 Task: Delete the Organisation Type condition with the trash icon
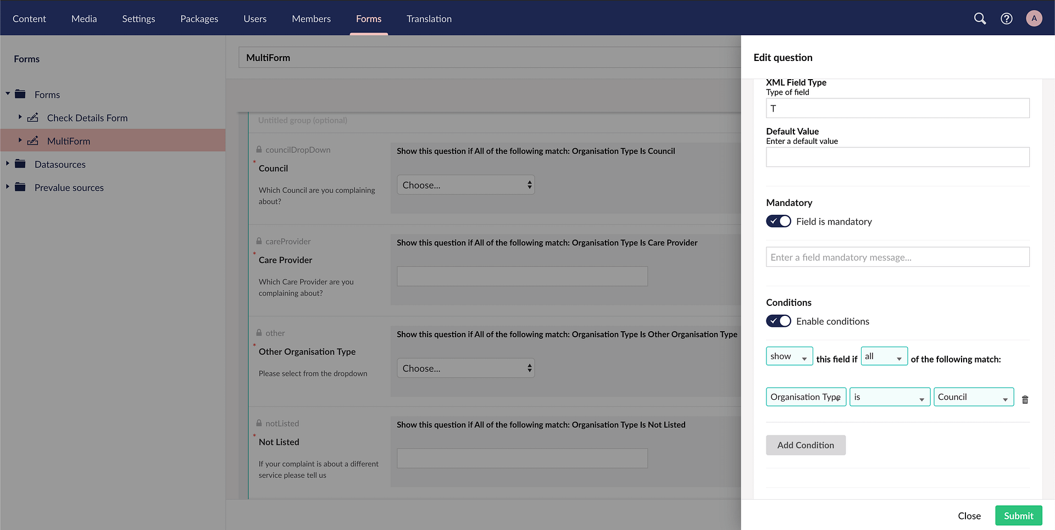coord(1025,400)
